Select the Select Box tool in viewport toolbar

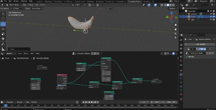(x=3, y=14)
